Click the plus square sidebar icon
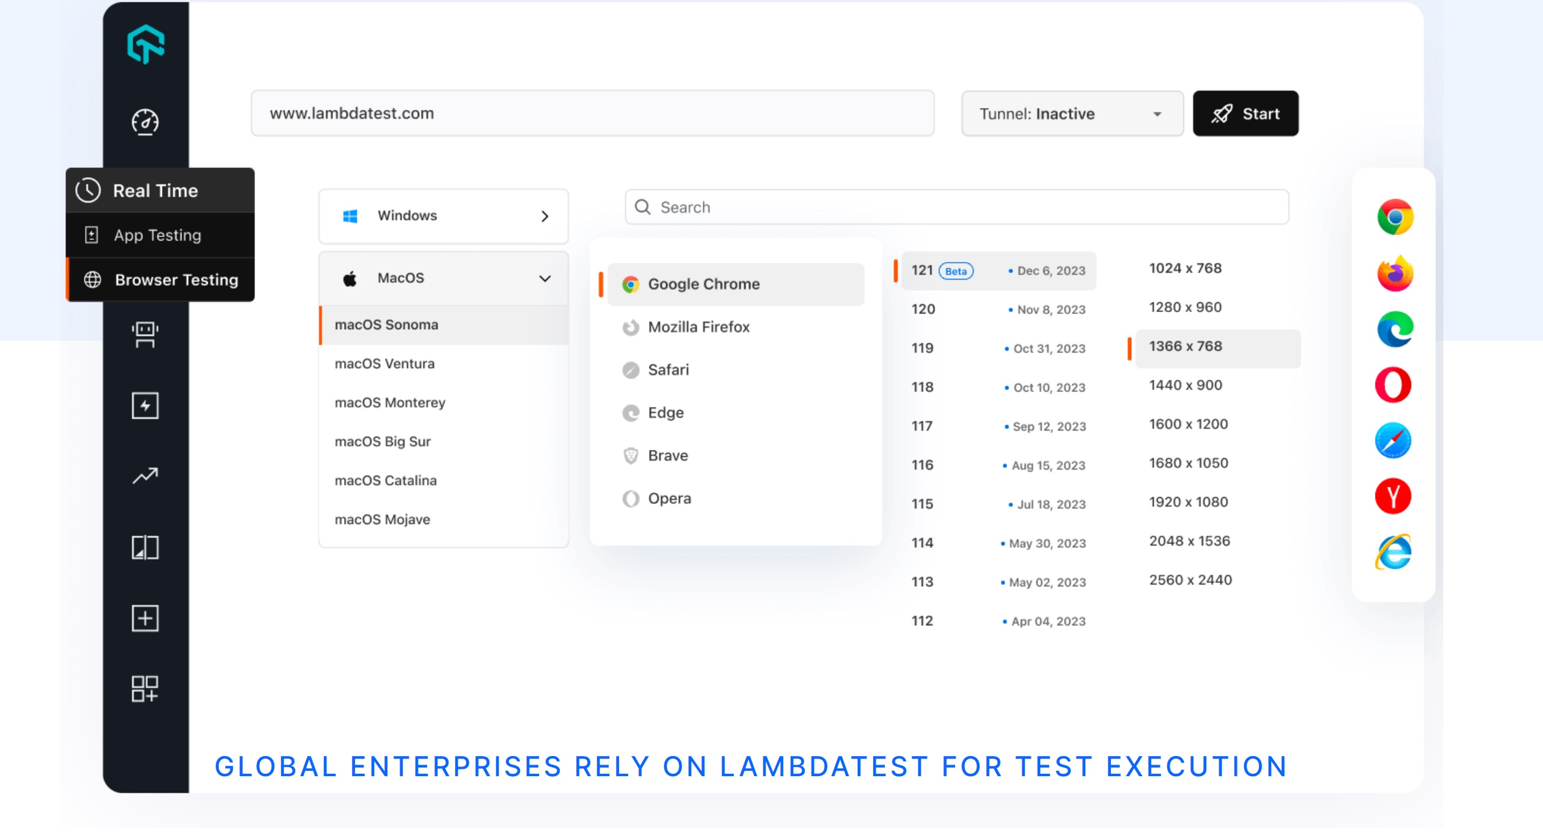Screen dimensions: 1543x833 tap(145, 618)
